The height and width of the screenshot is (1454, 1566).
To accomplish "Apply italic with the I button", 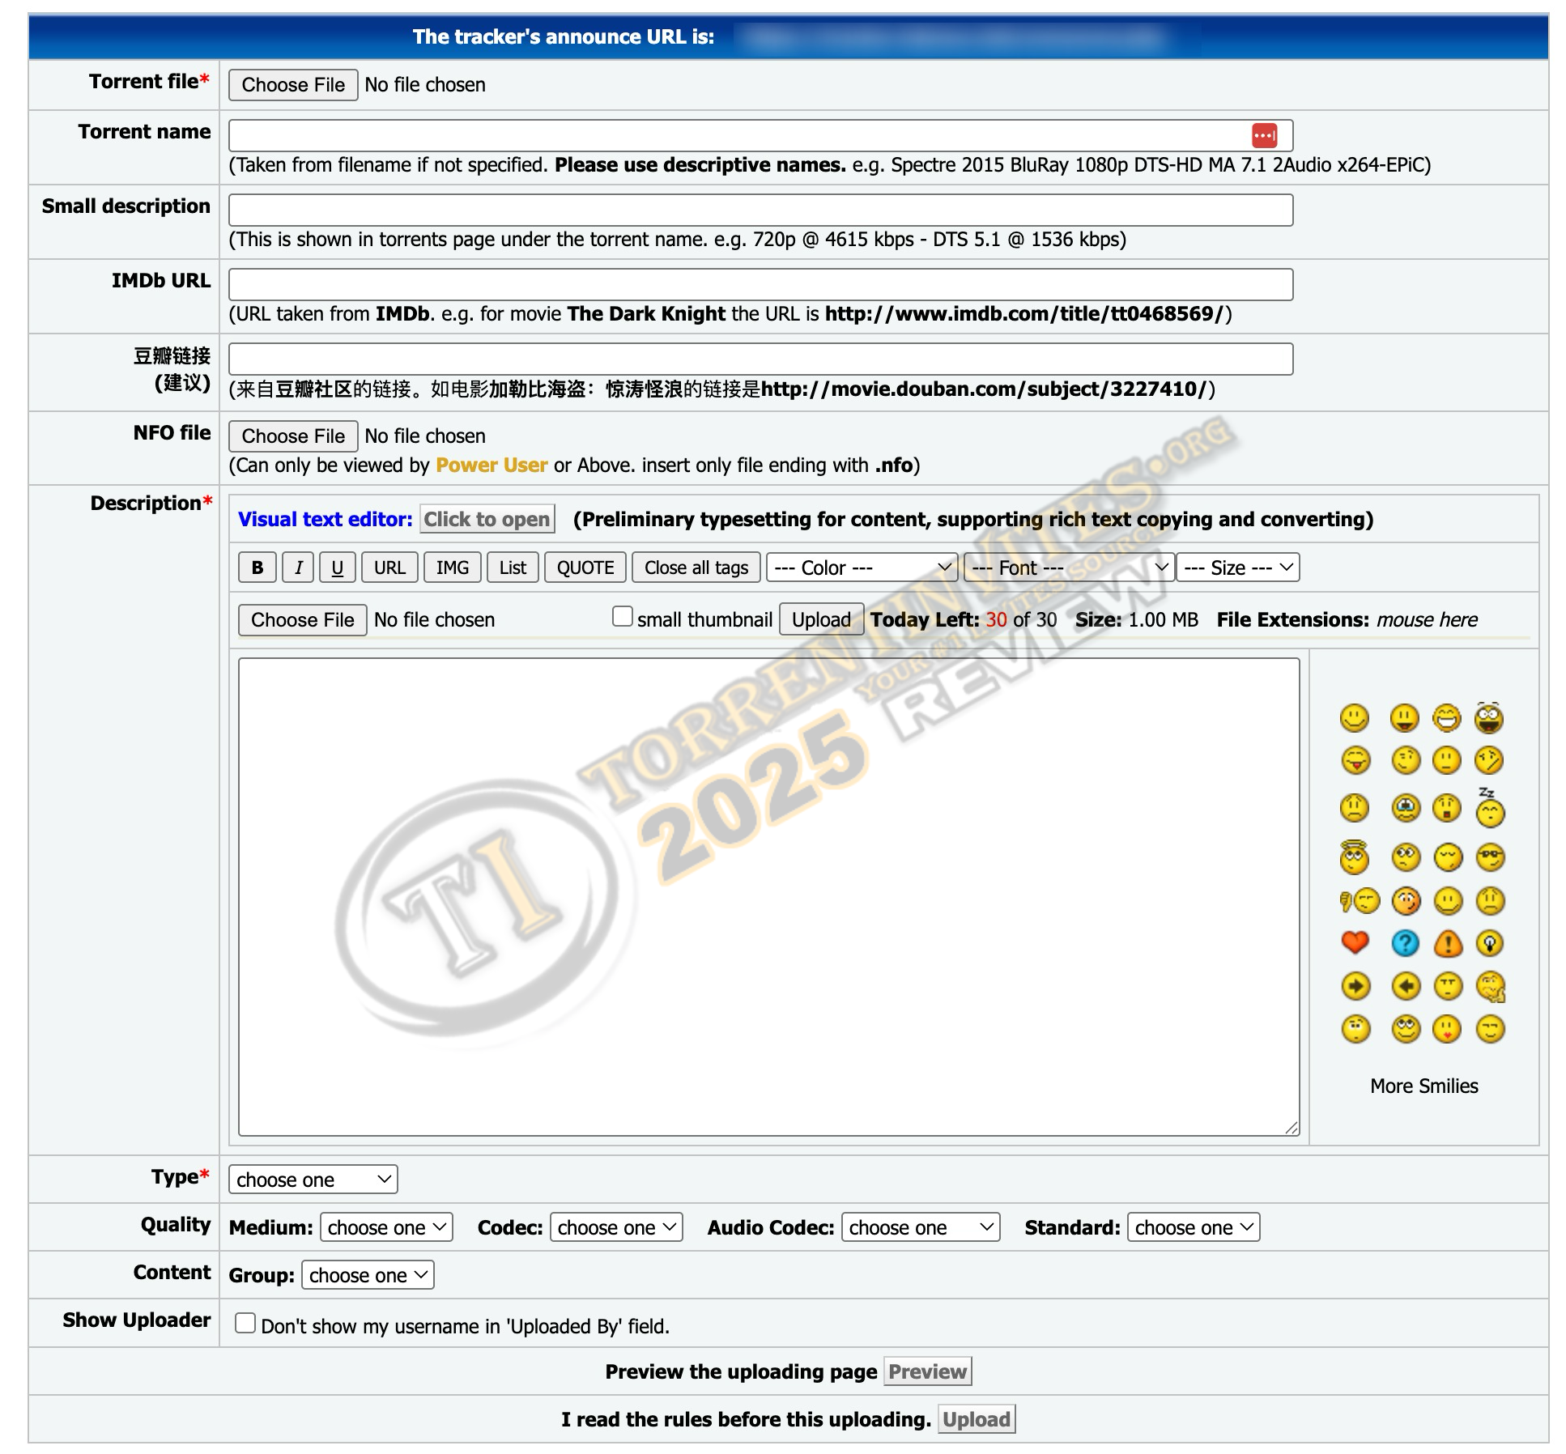I will (x=298, y=568).
